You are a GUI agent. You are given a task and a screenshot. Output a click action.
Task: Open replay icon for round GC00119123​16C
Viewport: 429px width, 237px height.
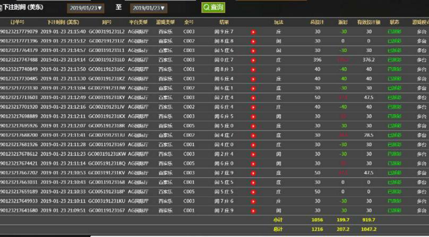253,69
